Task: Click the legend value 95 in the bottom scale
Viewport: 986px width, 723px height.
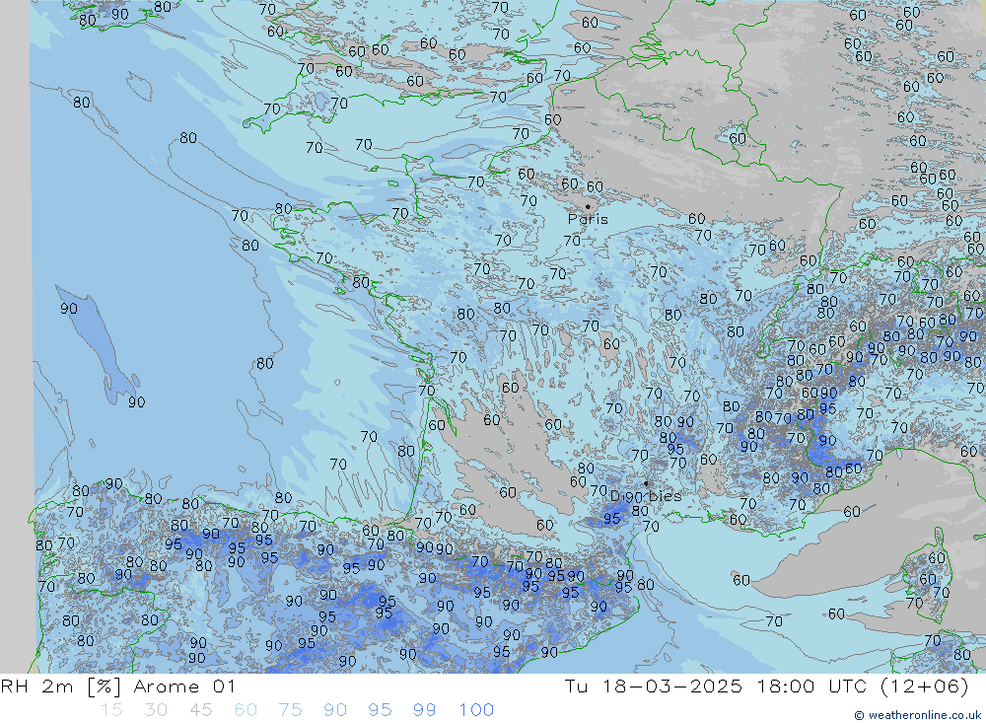Action: coord(380,710)
